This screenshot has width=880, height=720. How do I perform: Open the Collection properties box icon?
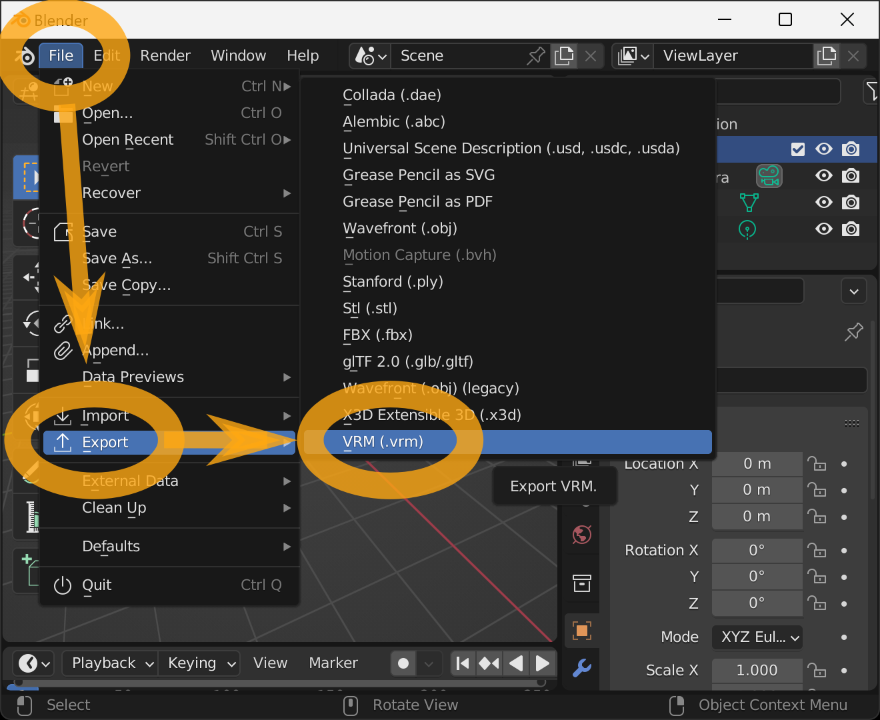tap(582, 583)
